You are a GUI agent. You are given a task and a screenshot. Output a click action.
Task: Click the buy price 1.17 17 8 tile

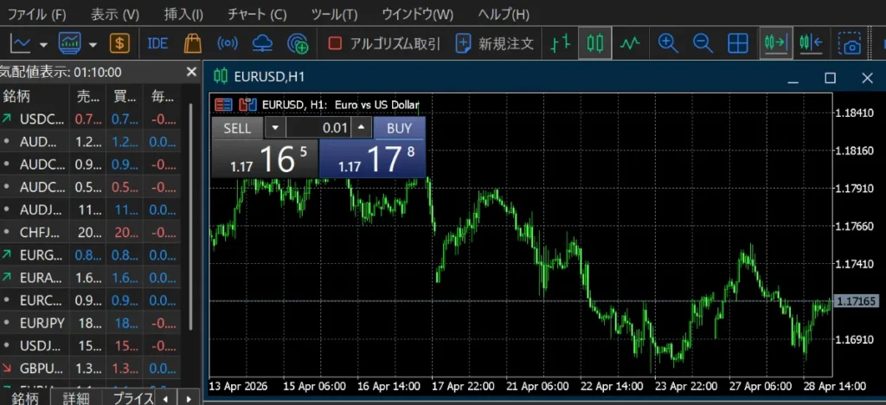[x=372, y=158]
